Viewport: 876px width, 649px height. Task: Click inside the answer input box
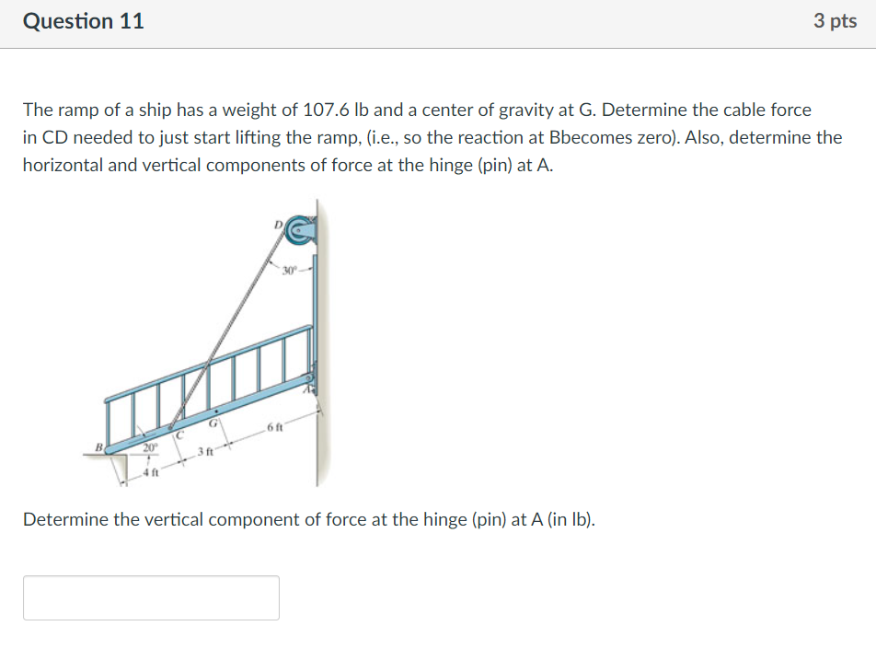150,597
